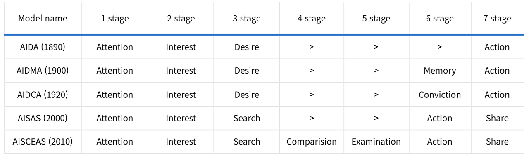Select the "1 stage" header cell
Screen dimensions: 529x159
click(115, 19)
